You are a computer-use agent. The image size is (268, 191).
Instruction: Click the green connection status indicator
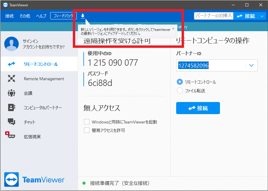pyautogui.click(x=84, y=183)
